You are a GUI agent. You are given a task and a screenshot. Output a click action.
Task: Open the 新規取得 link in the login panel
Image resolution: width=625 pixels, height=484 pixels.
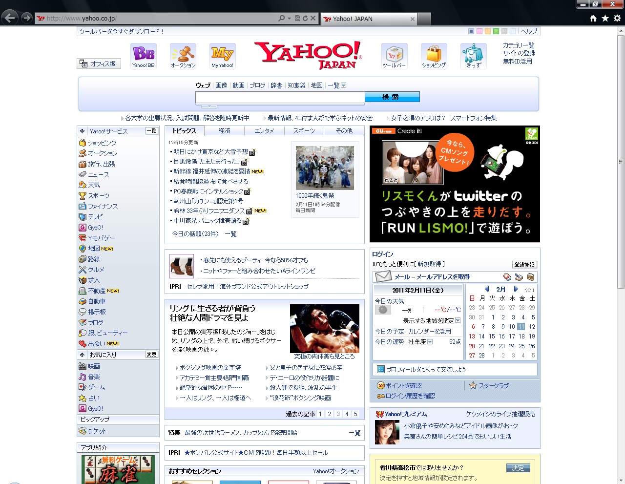coord(430,264)
